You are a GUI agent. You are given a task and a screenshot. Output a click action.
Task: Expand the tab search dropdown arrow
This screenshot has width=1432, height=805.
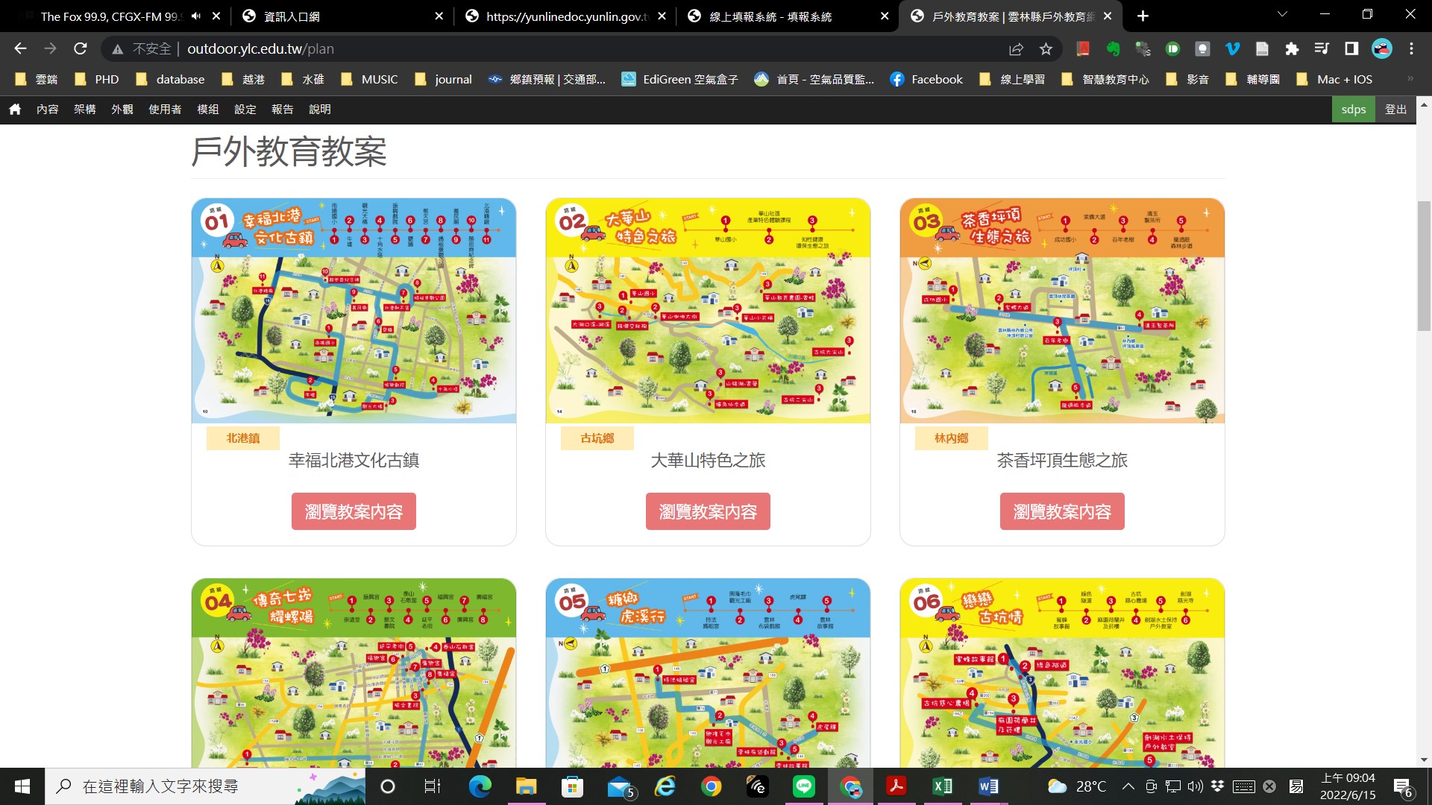click(1282, 15)
